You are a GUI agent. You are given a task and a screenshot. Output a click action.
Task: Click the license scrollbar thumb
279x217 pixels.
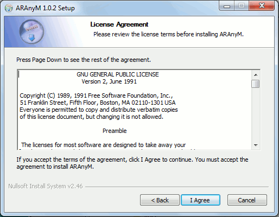click(x=256, y=84)
